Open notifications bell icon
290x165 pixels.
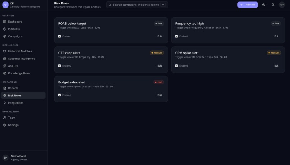(273, 5)
